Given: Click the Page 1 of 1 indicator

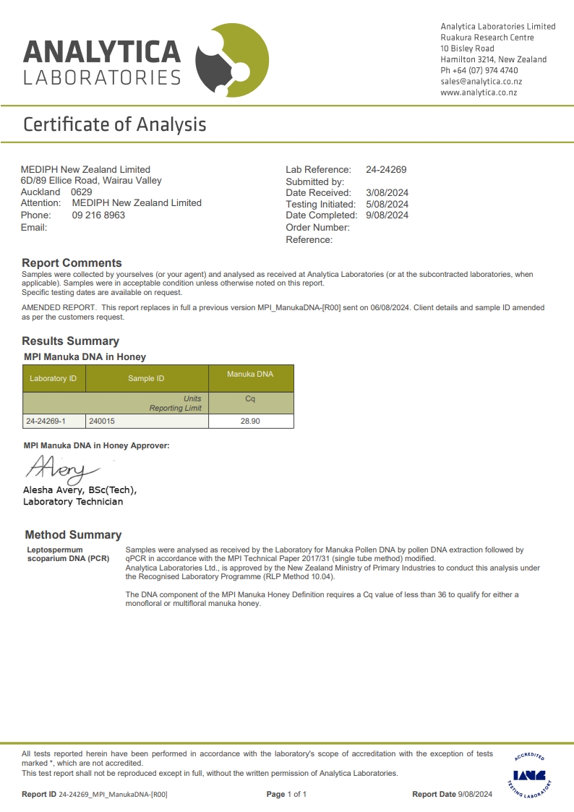Looking at the screenshot, I should [x=286, y=794].
